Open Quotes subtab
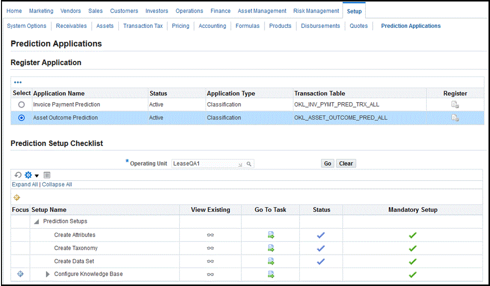Image resolution: width=490 pixels, height=286 pixels. tap(359, 26)
